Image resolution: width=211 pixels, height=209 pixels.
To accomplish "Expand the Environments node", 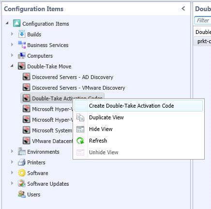I will coord(12,151).
